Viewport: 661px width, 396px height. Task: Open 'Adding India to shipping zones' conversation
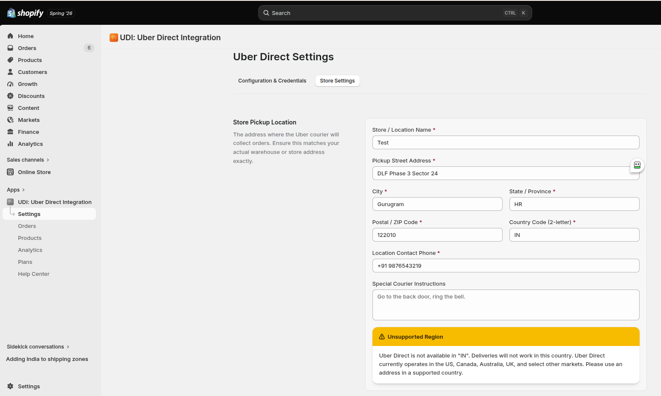(x=47, y=359)
